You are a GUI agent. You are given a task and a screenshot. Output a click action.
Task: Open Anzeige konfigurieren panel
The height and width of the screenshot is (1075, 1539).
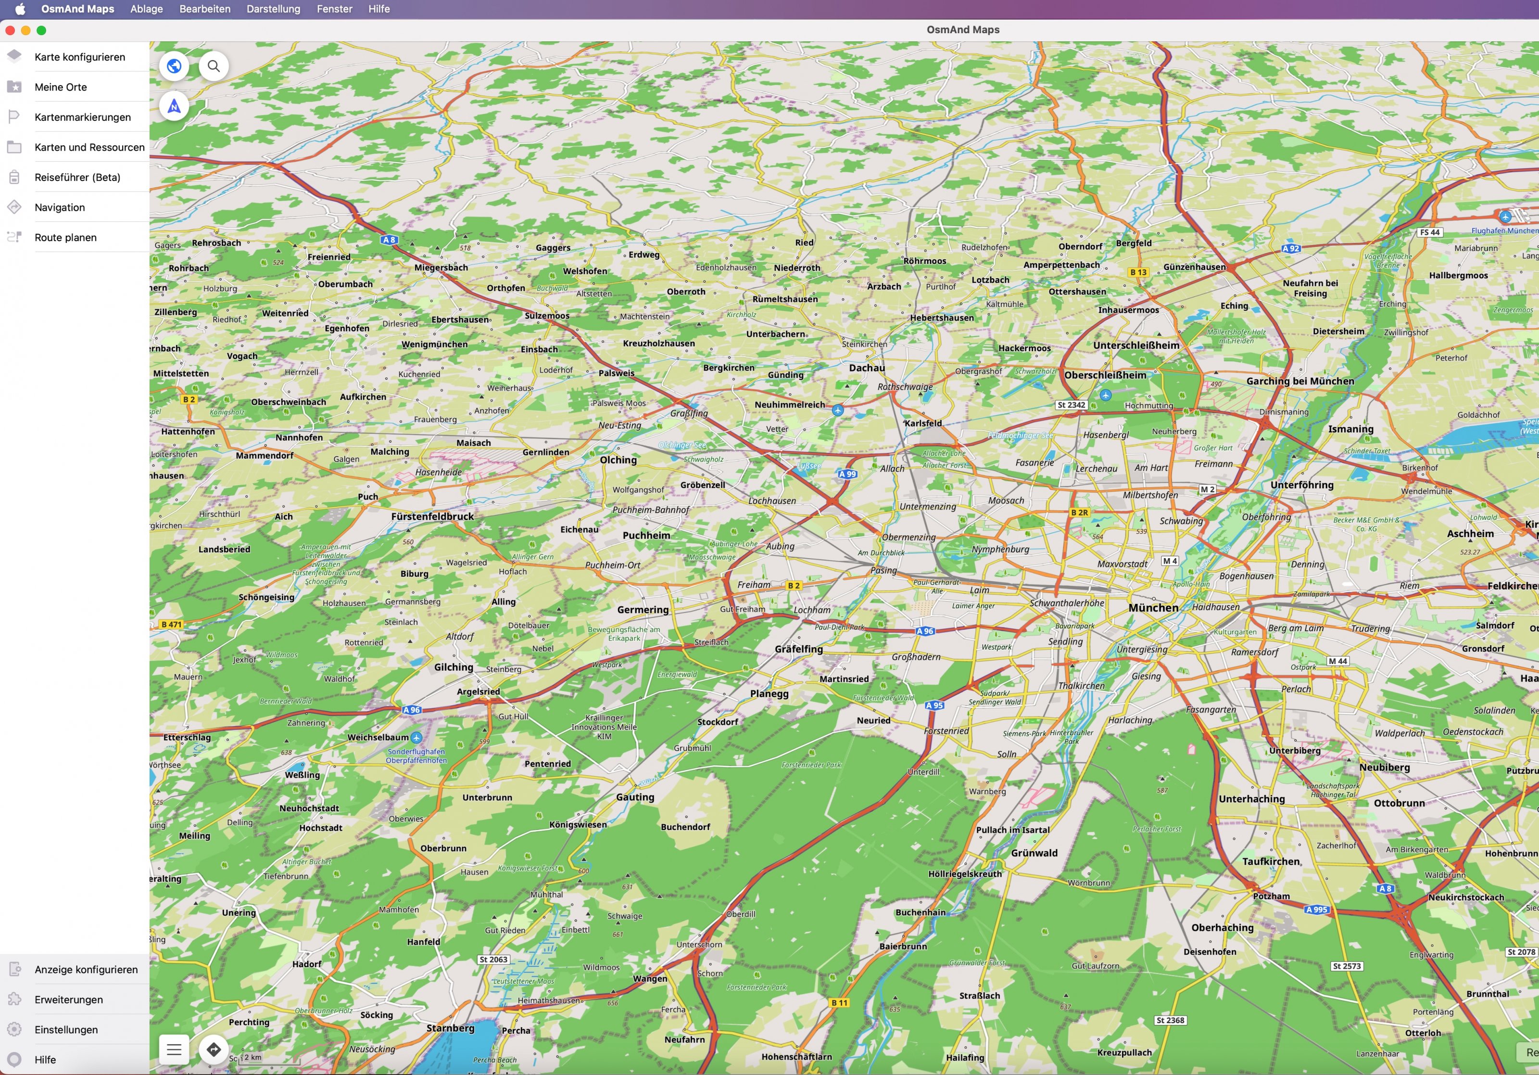point(86,969)
